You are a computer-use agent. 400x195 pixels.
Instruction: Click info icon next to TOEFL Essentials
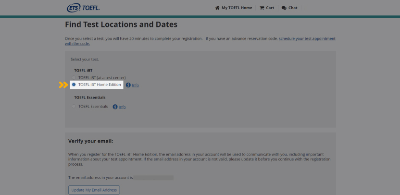pyautogui.click(x=115, y=107)
